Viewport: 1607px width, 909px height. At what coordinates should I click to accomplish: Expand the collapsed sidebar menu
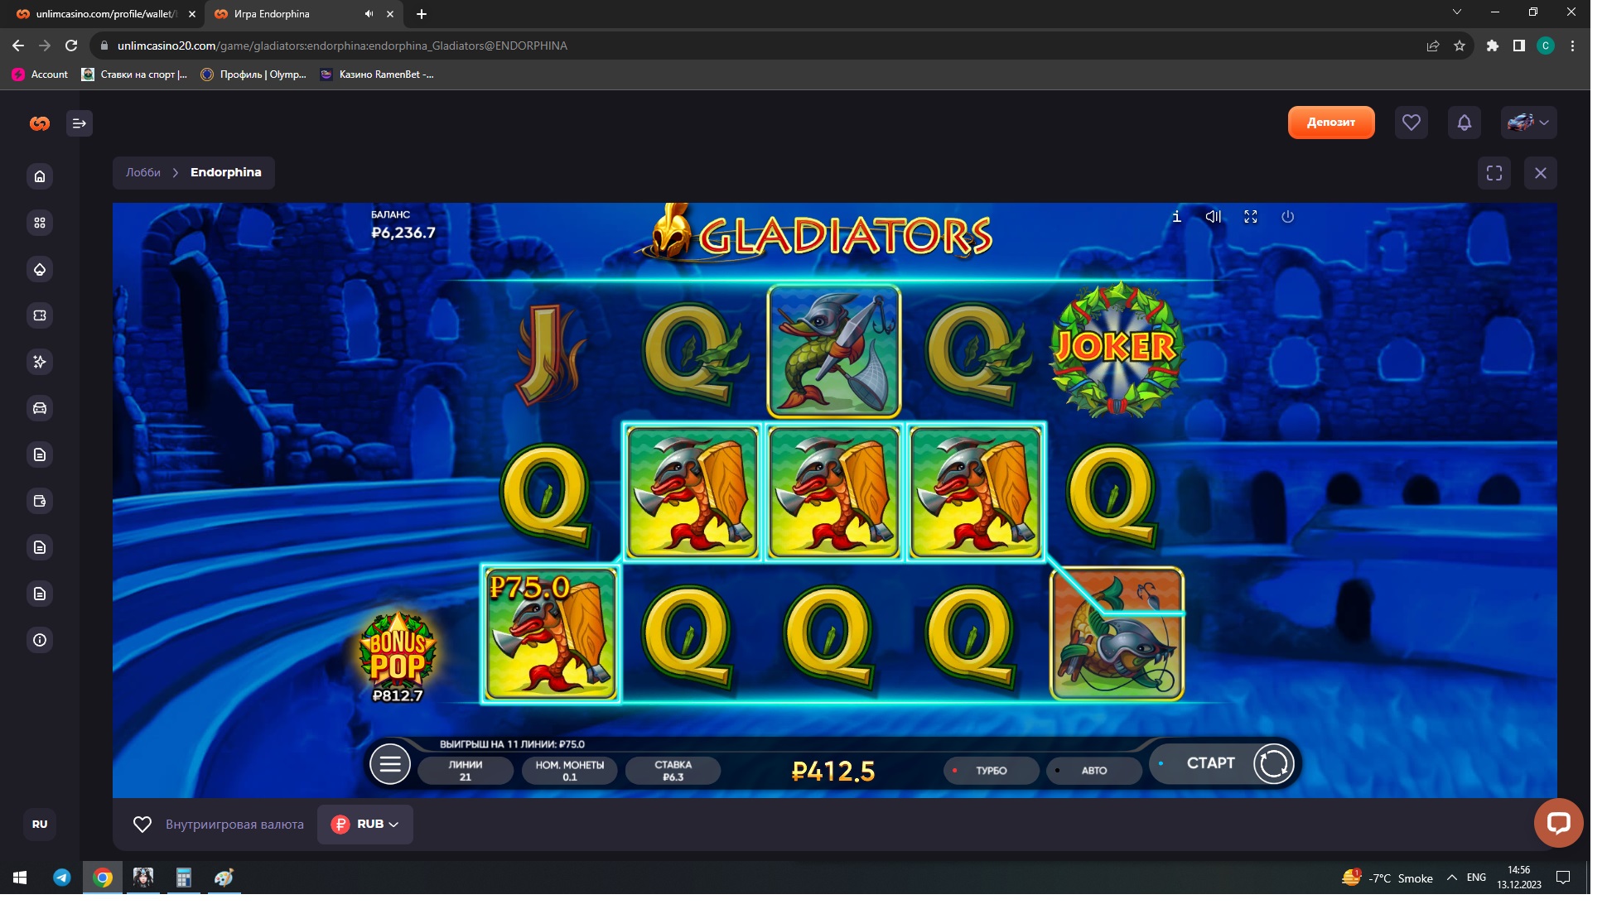pyautogui.click(x=80, y=123)
